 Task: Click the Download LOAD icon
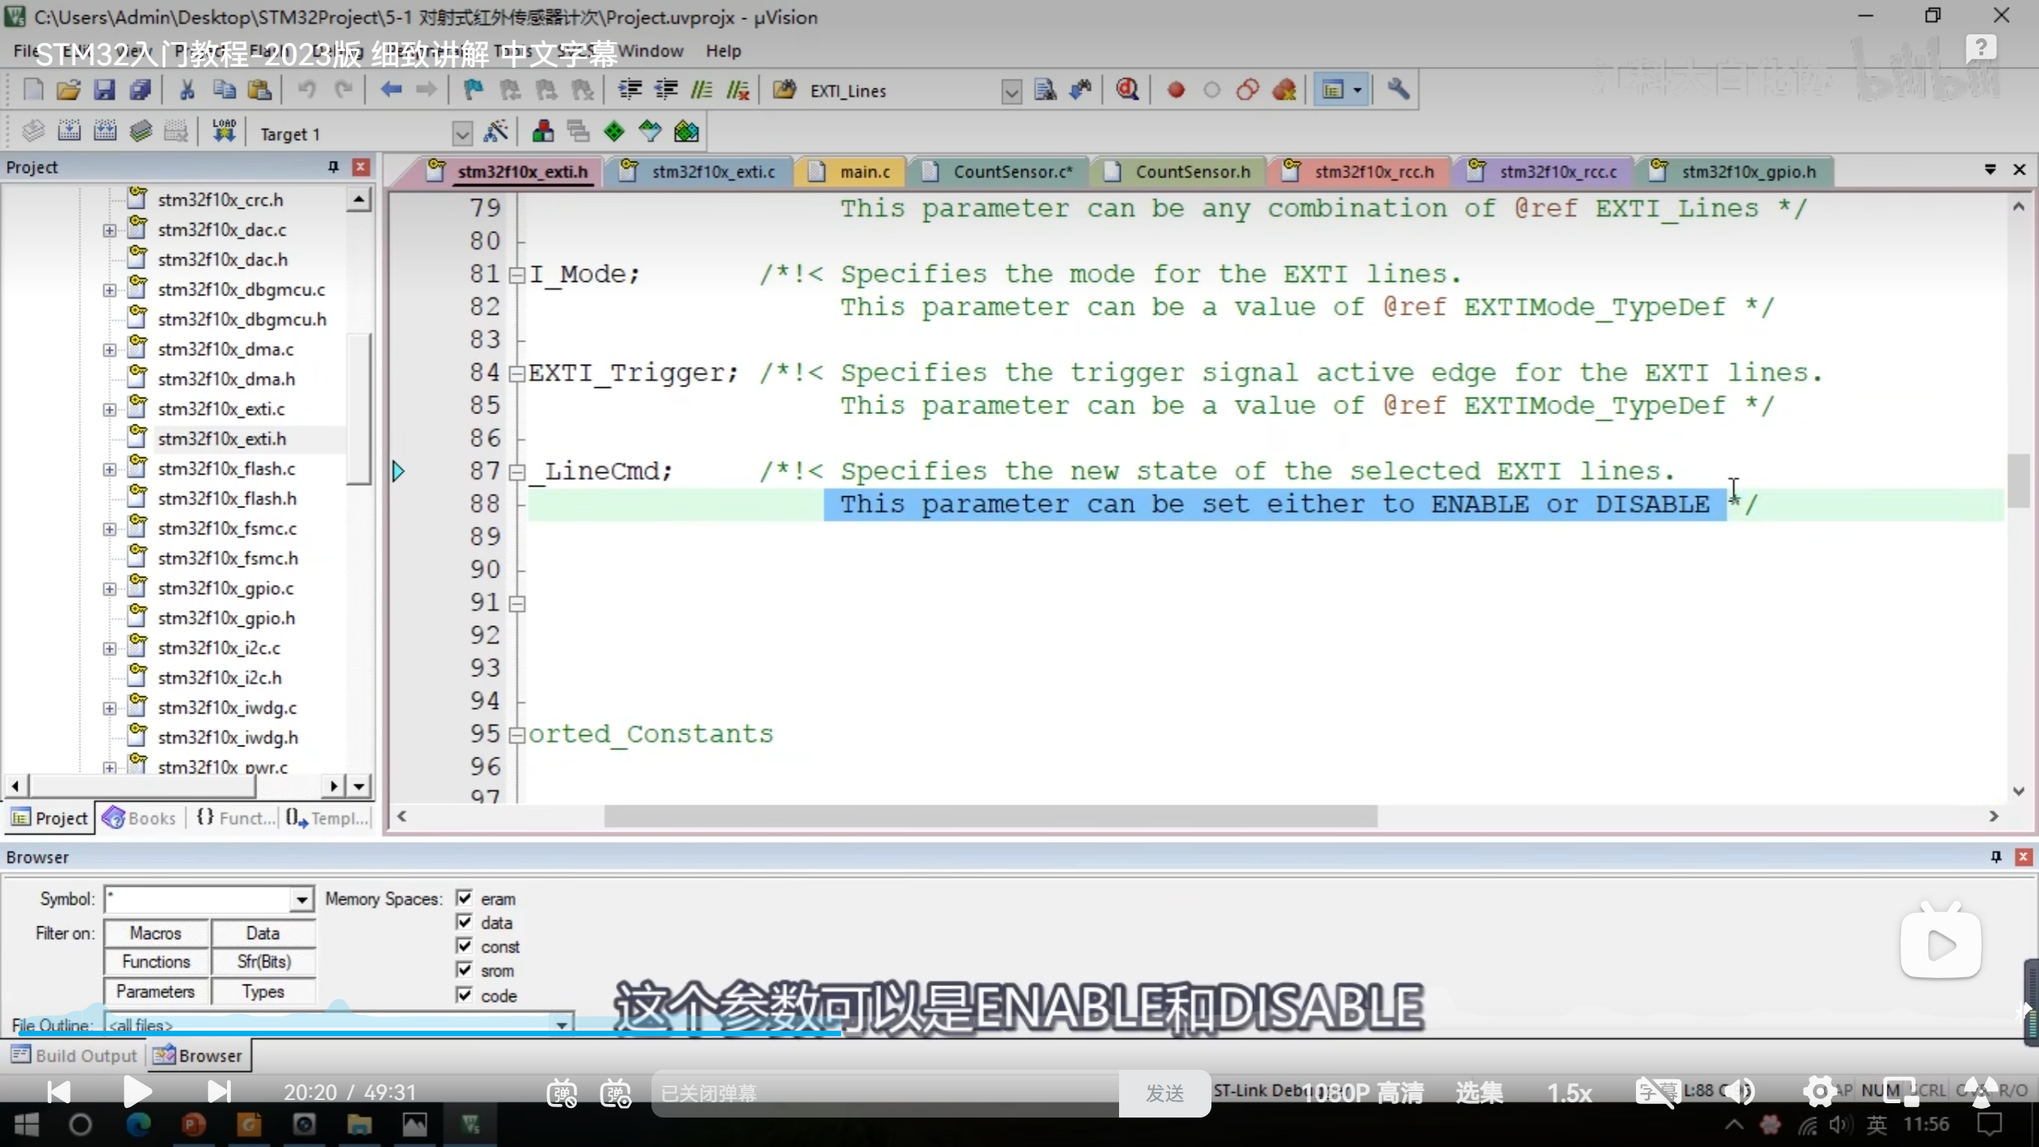coord(224,132)
